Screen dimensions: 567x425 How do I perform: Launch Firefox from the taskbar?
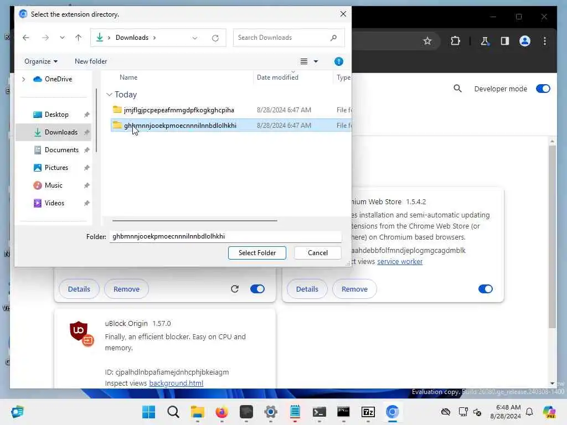[221, 412]
